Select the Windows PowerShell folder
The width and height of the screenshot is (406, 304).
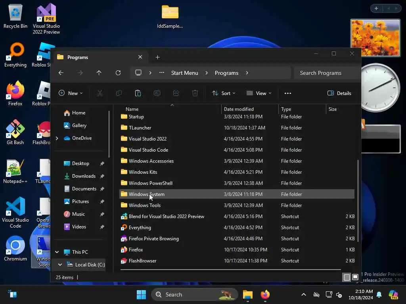click(237, 183)
